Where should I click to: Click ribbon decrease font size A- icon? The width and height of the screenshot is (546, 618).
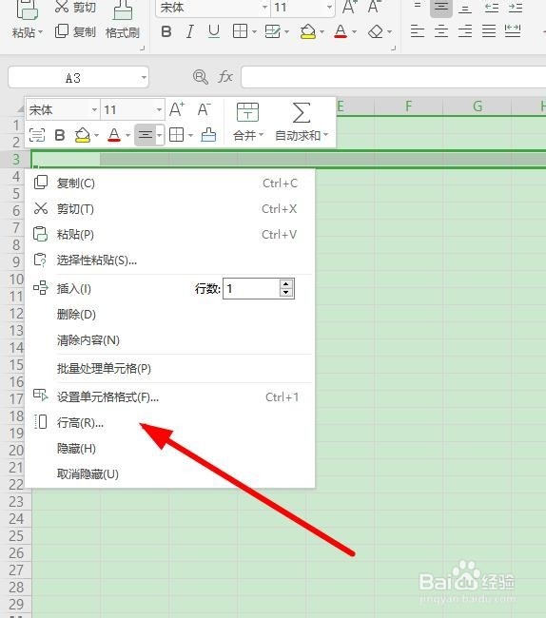(374, 7)
